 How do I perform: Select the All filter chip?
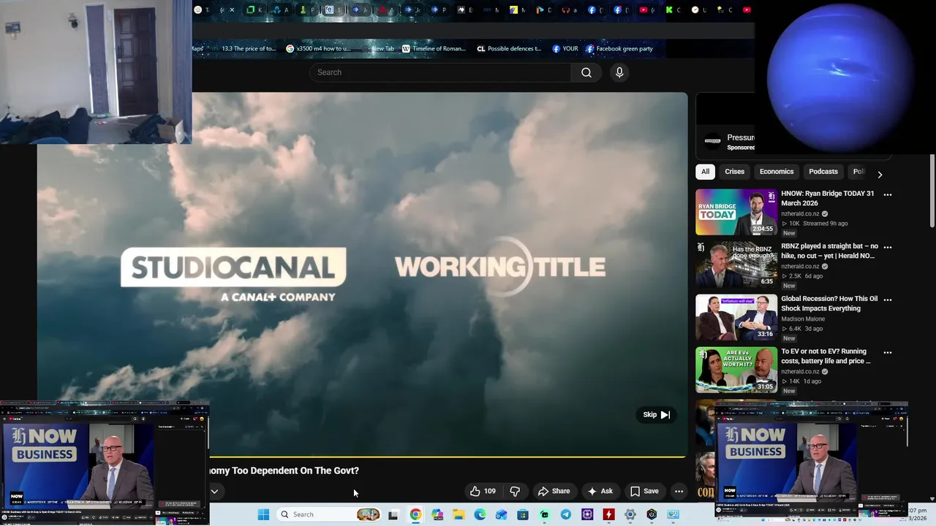pyautogui.click(x=705, y=172)
